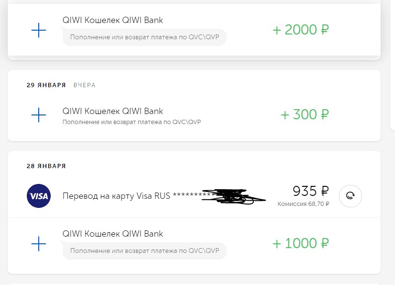Screen dimensions: 395x285
Task: Click the ВЧЕРА label
Action: tap(85, 85)
